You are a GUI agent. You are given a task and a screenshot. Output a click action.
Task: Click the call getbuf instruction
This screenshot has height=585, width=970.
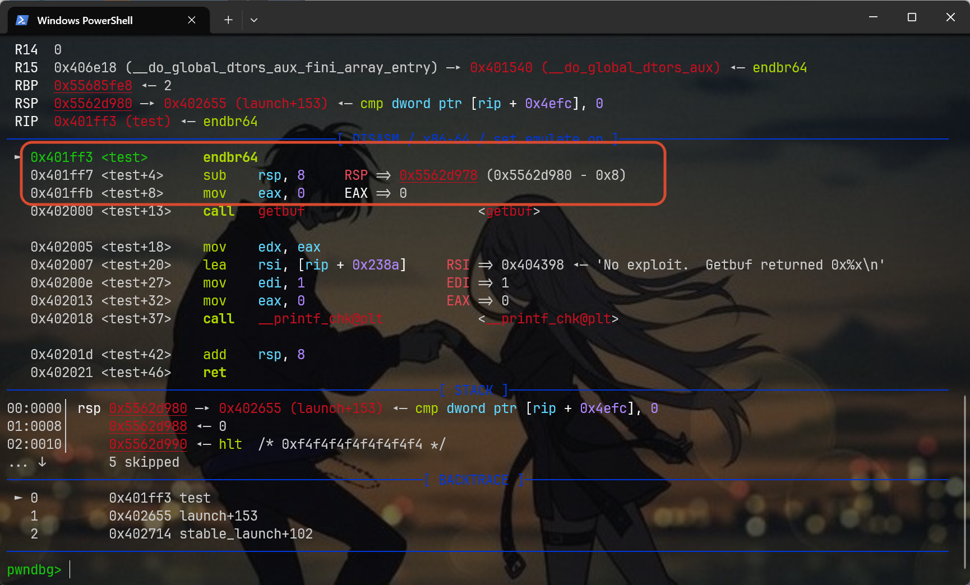click(x=254, y=211)
